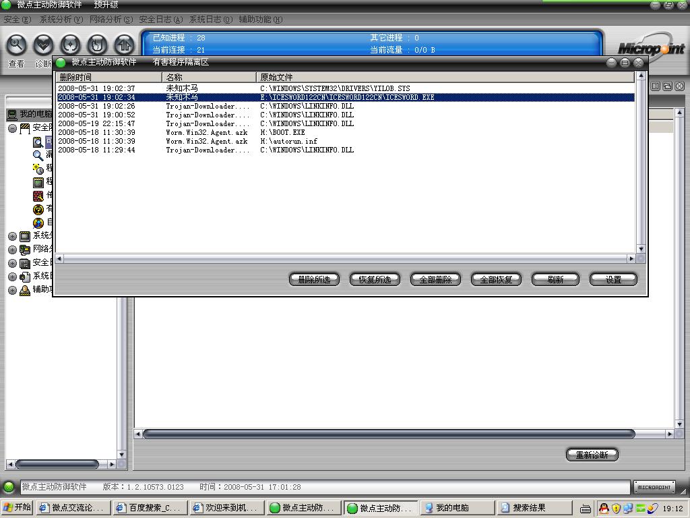The image size is (690, 518).
Task: Click quarantine list vertical scrollbar down arrow
Action: click(641, 249)
